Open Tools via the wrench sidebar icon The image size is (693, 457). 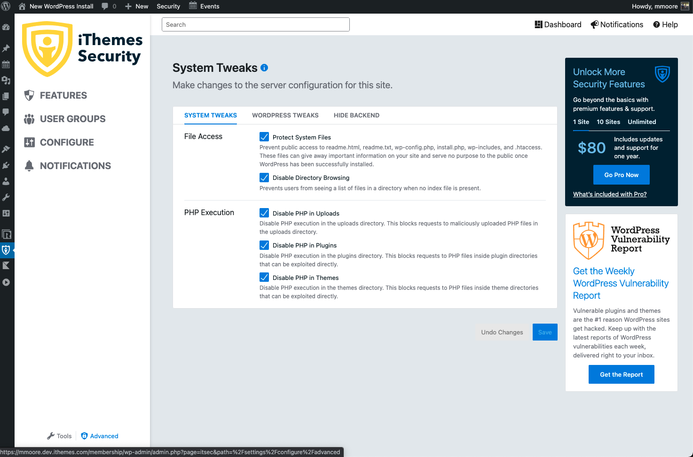(x=6, y=197)
